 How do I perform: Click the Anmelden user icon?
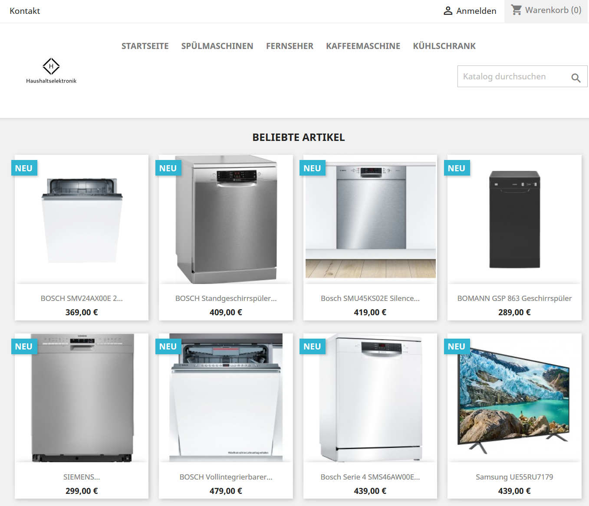click(x=448, y=11)
